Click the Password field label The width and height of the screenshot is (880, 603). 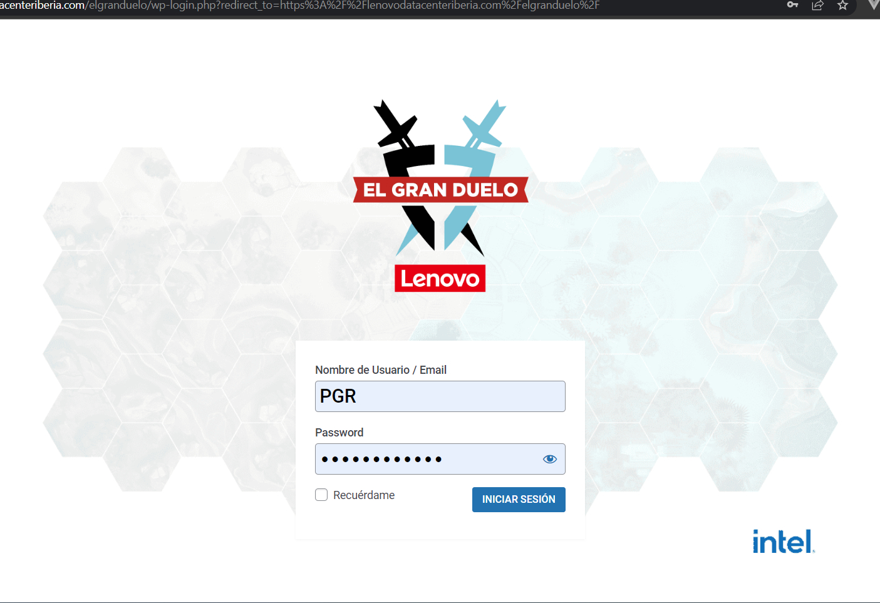coord(339,433)
